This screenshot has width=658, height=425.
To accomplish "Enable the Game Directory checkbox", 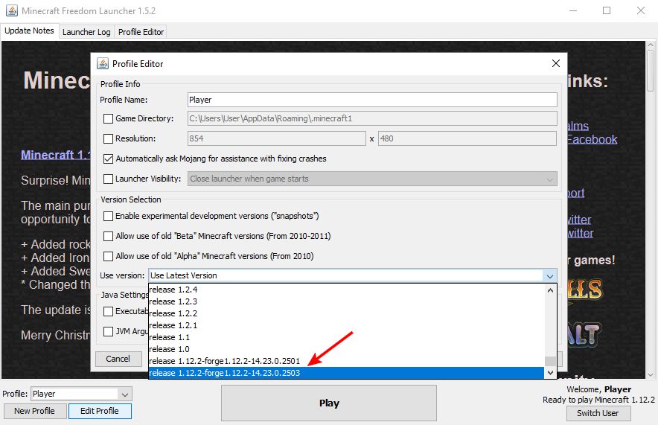I will pos(109,118).
